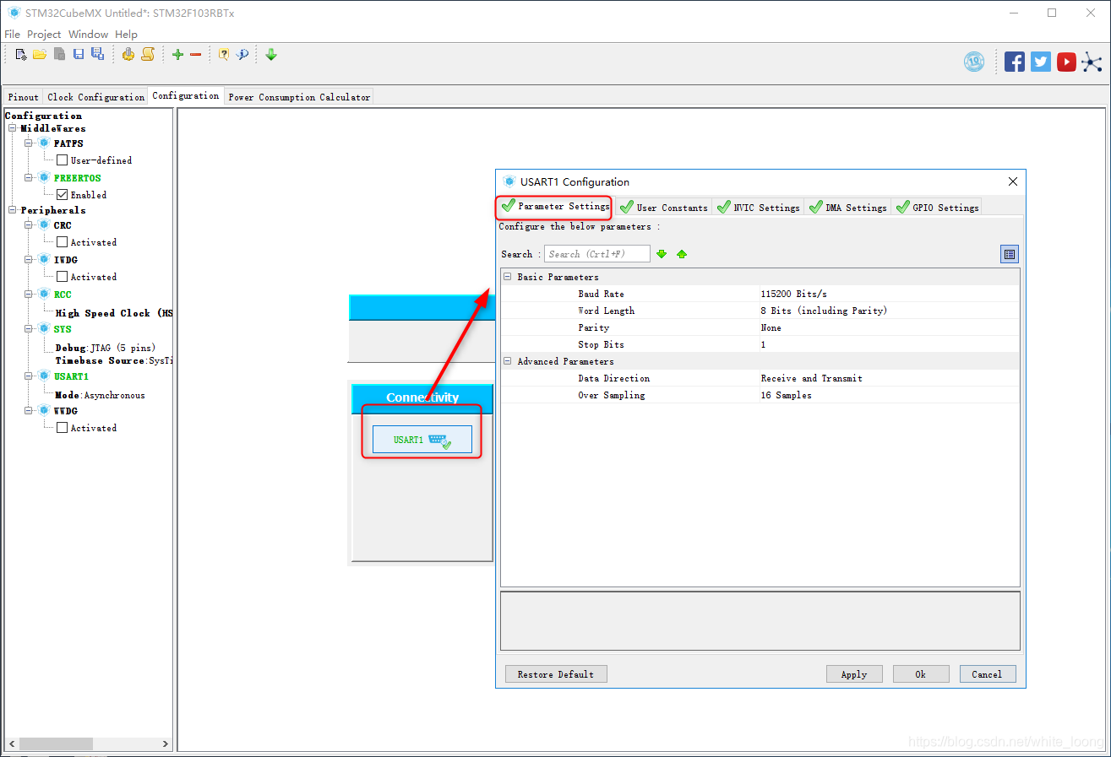Click the RCC cube icon in tree

point(44,295)
